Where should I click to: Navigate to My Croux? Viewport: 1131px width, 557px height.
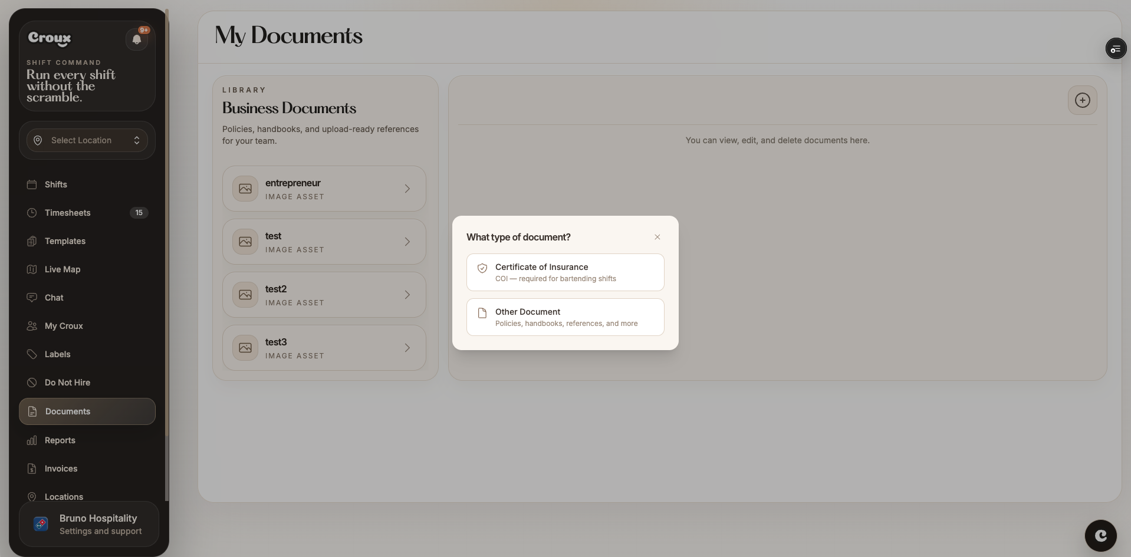[87, 326]
